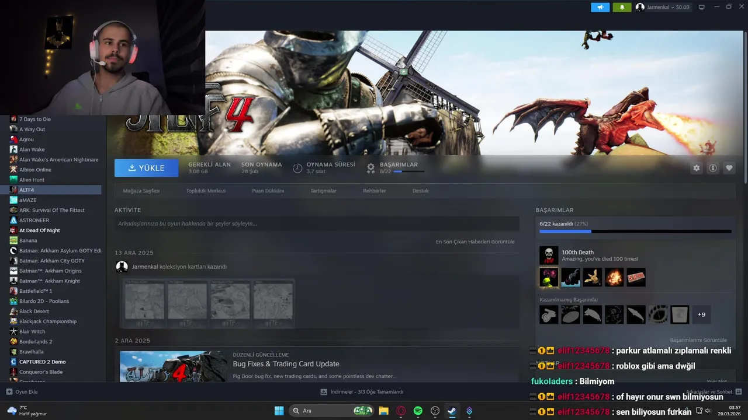
Task: Click the blue YÜKLE install button
Action: click(x=147, y=168)
